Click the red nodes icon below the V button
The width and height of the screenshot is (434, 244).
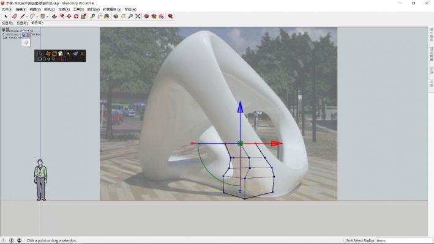click(x=26, y=43)
